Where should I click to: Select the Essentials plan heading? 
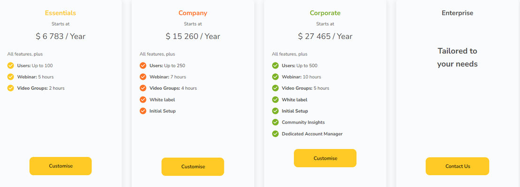click(61, 13)
